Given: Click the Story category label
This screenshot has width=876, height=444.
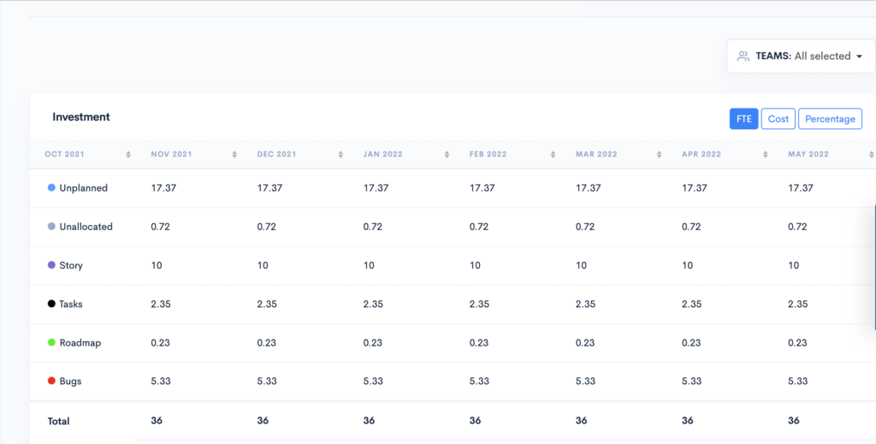Looking at the screenshot, I should (x=71, y=265).
